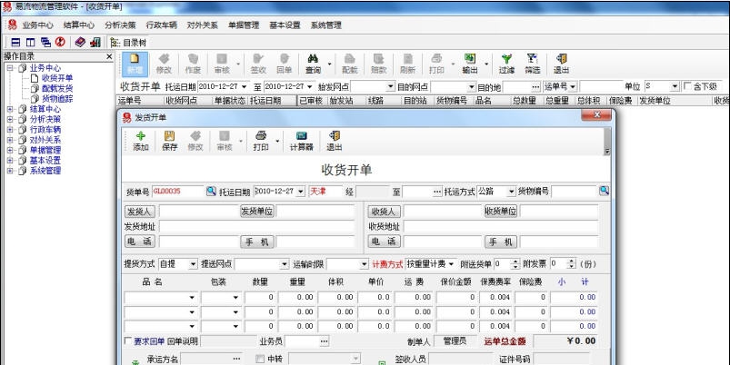Click the 作废 toolbar icon
The image size is (730, 365).
(193, 59)
